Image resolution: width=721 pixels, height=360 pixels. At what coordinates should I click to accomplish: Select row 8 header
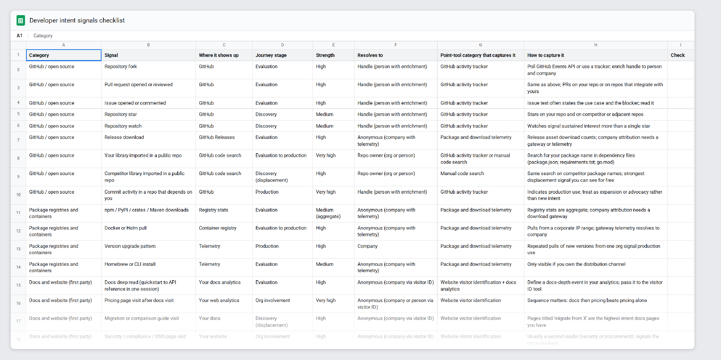18,159
